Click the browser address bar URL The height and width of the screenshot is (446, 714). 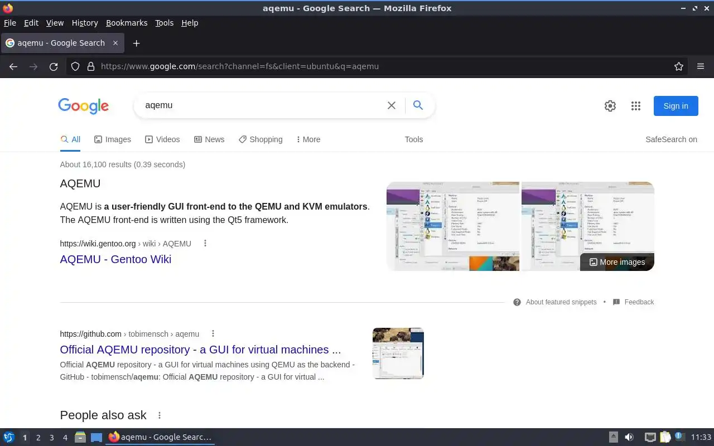point(240,66)
